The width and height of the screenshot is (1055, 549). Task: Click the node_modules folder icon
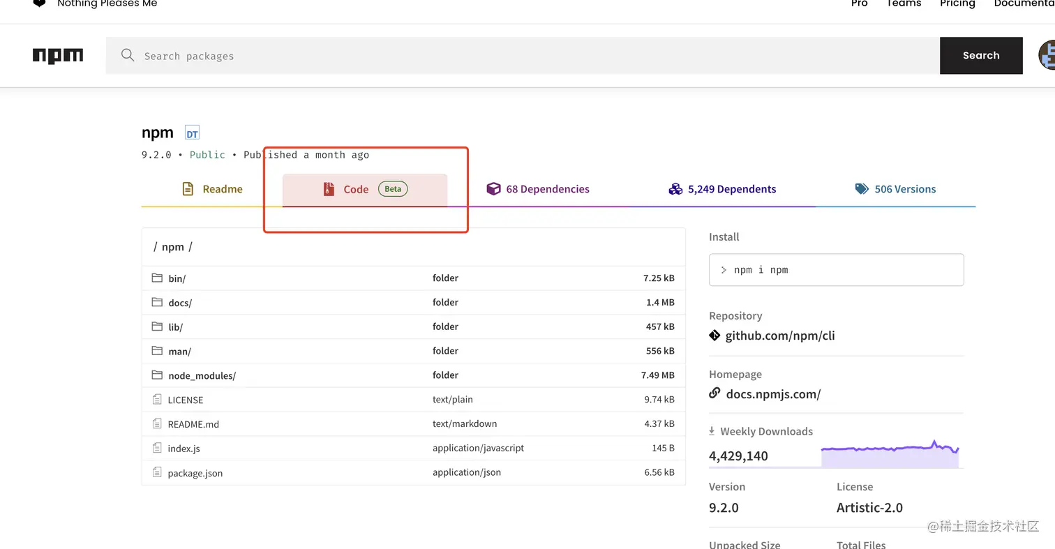coord(157,375)
